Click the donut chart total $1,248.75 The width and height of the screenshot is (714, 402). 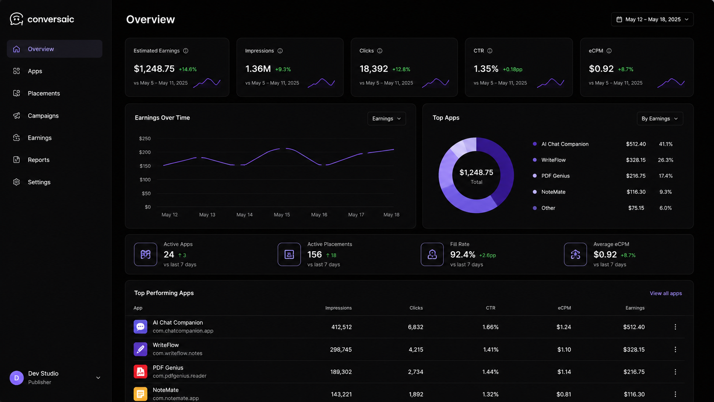[x=476, y=173]
